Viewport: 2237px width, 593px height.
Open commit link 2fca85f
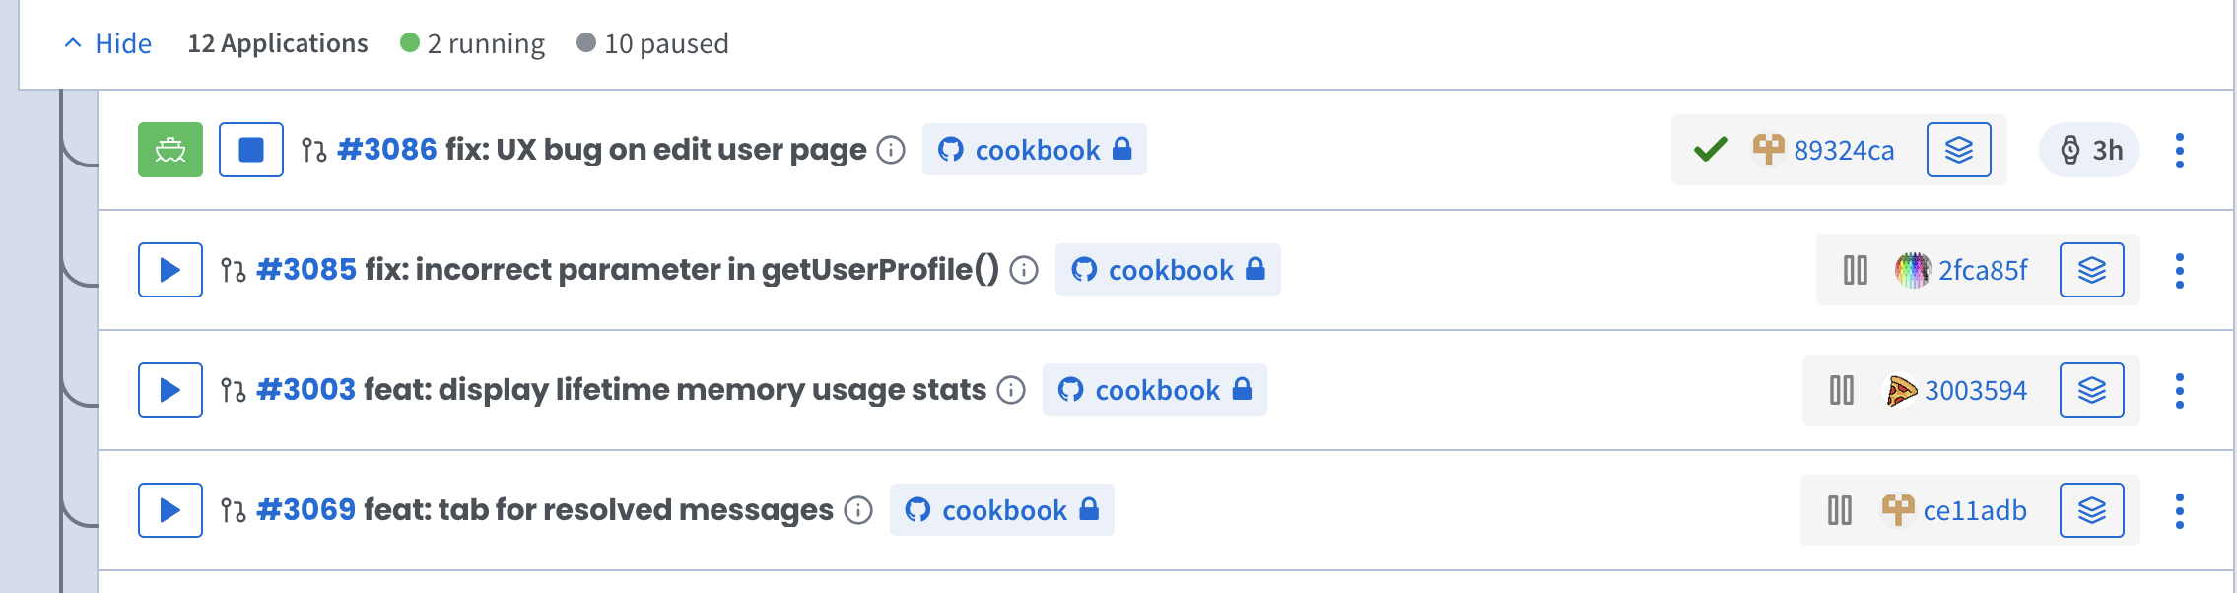pos(1983,270)
